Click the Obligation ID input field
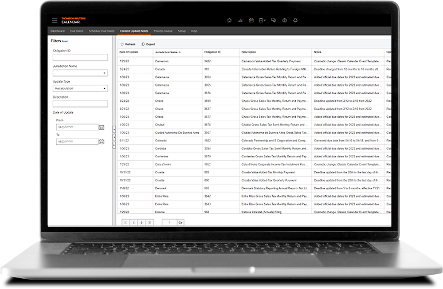This screenshot has width=443, height=289. (x=80, y=57)
